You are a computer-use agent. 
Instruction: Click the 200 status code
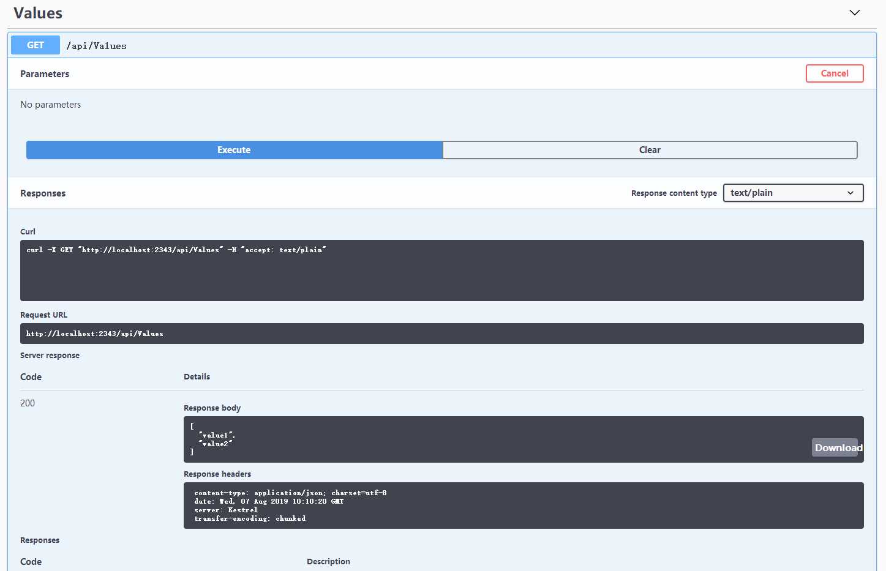[28, 403]
